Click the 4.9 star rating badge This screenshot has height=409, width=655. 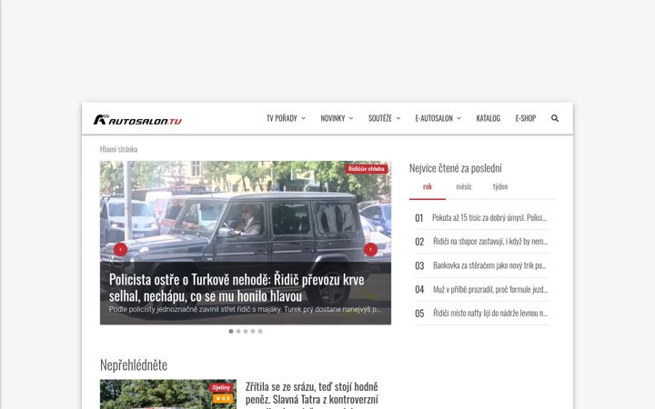pos(223,399)
